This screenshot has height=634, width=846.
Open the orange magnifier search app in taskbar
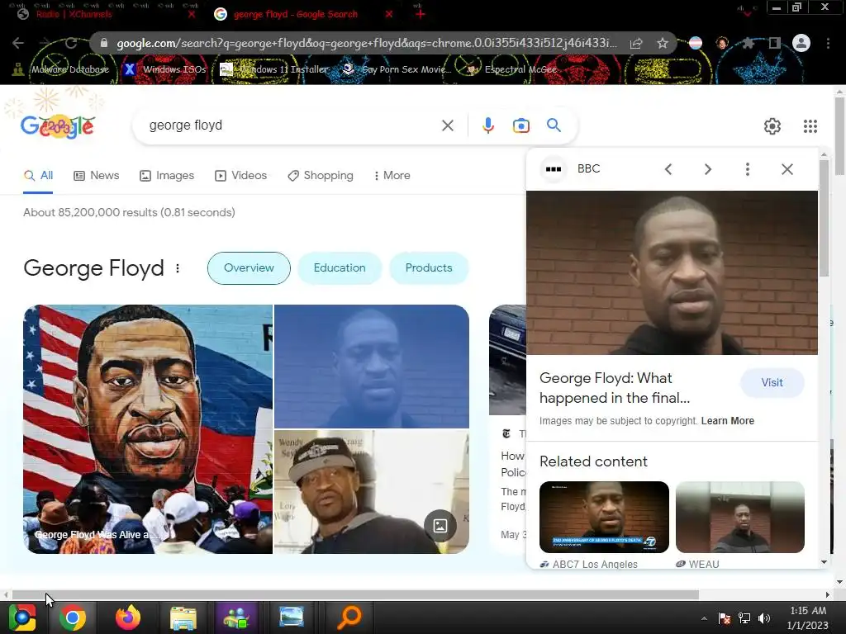[x=349, y=617]
